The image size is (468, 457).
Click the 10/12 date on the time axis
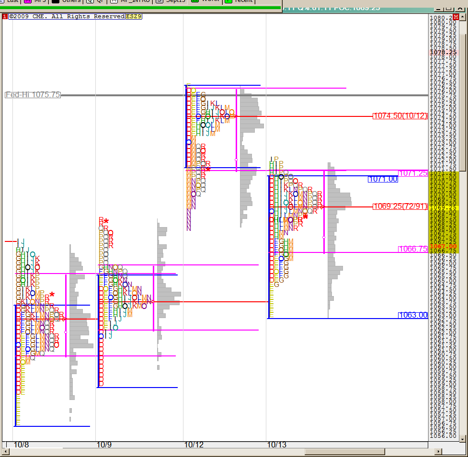194,445
